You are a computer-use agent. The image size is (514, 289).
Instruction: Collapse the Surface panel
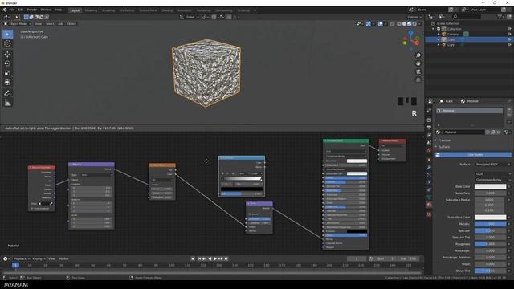(x=443, y=147)
